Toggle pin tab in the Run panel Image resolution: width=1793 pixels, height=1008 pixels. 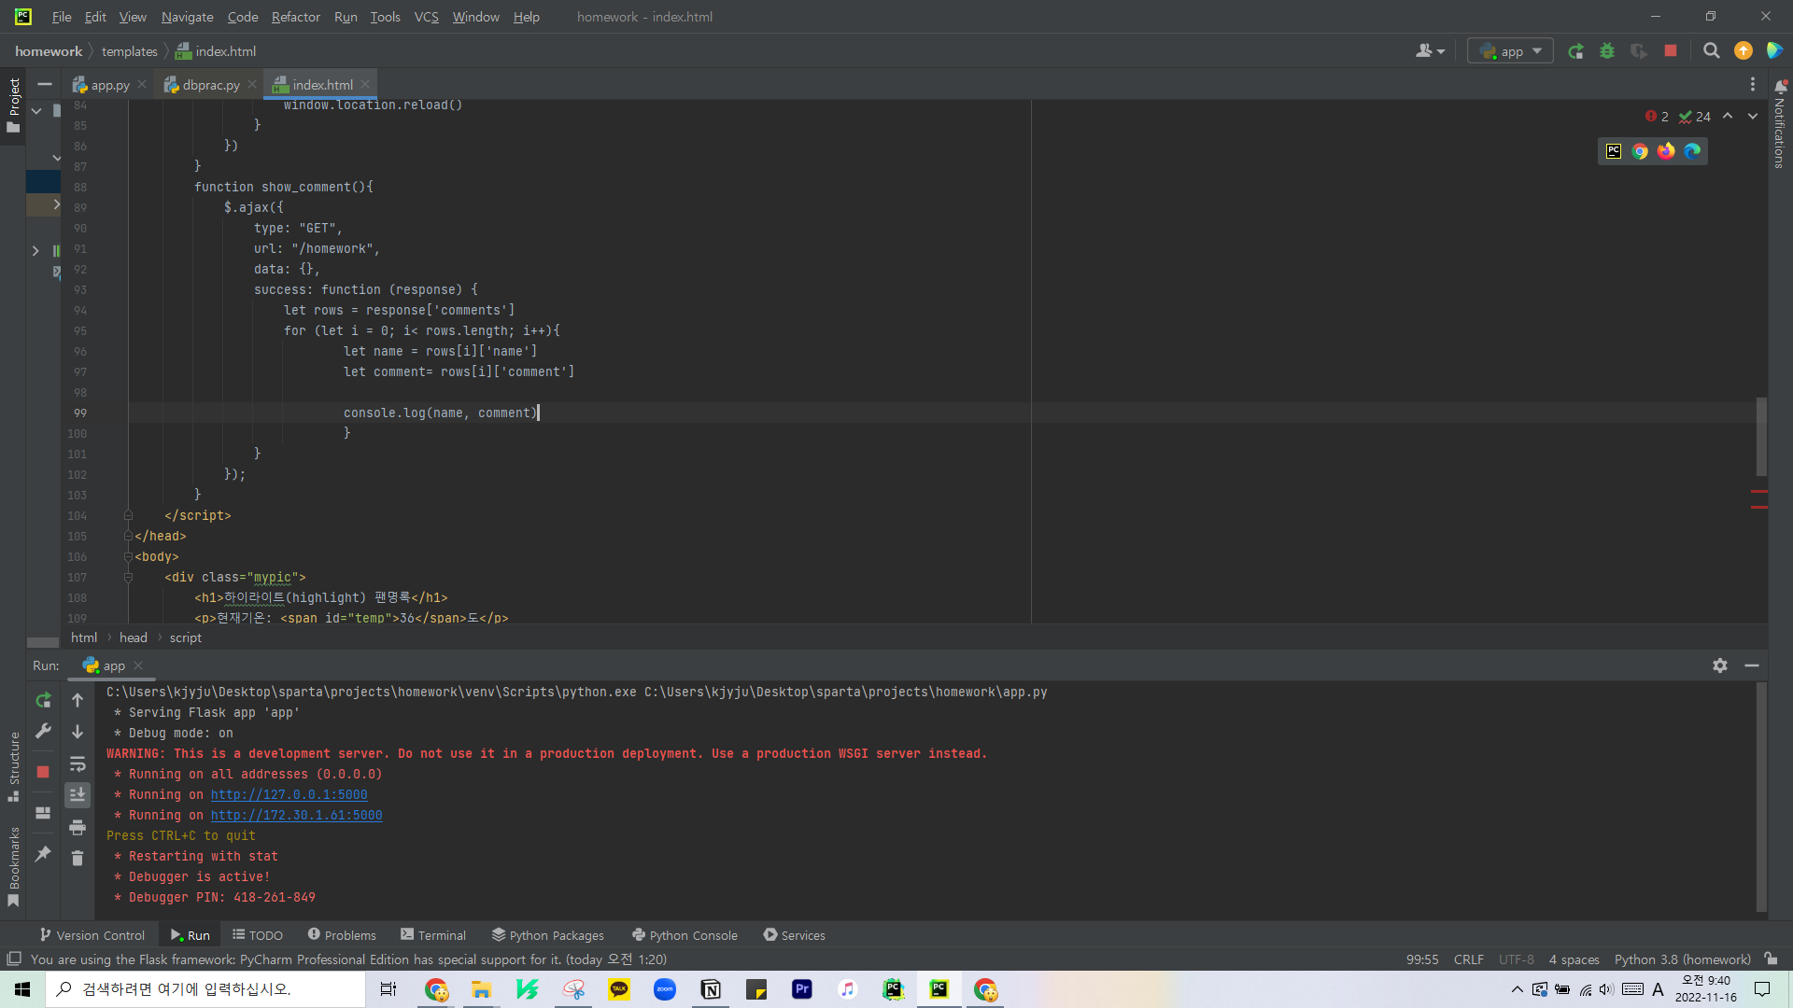point(43,854)
